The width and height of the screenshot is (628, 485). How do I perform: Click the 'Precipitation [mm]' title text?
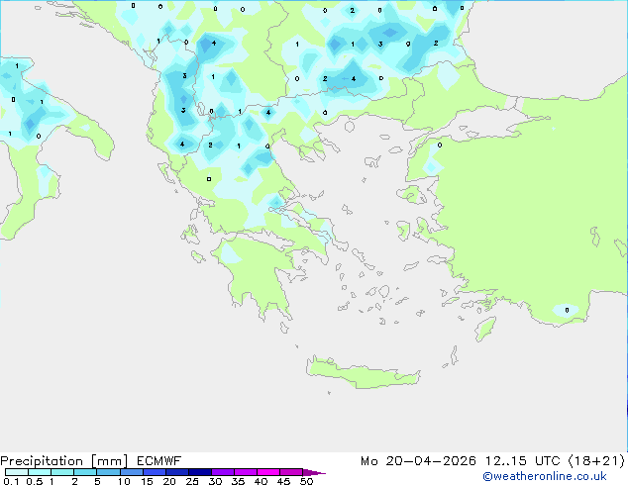63,461
